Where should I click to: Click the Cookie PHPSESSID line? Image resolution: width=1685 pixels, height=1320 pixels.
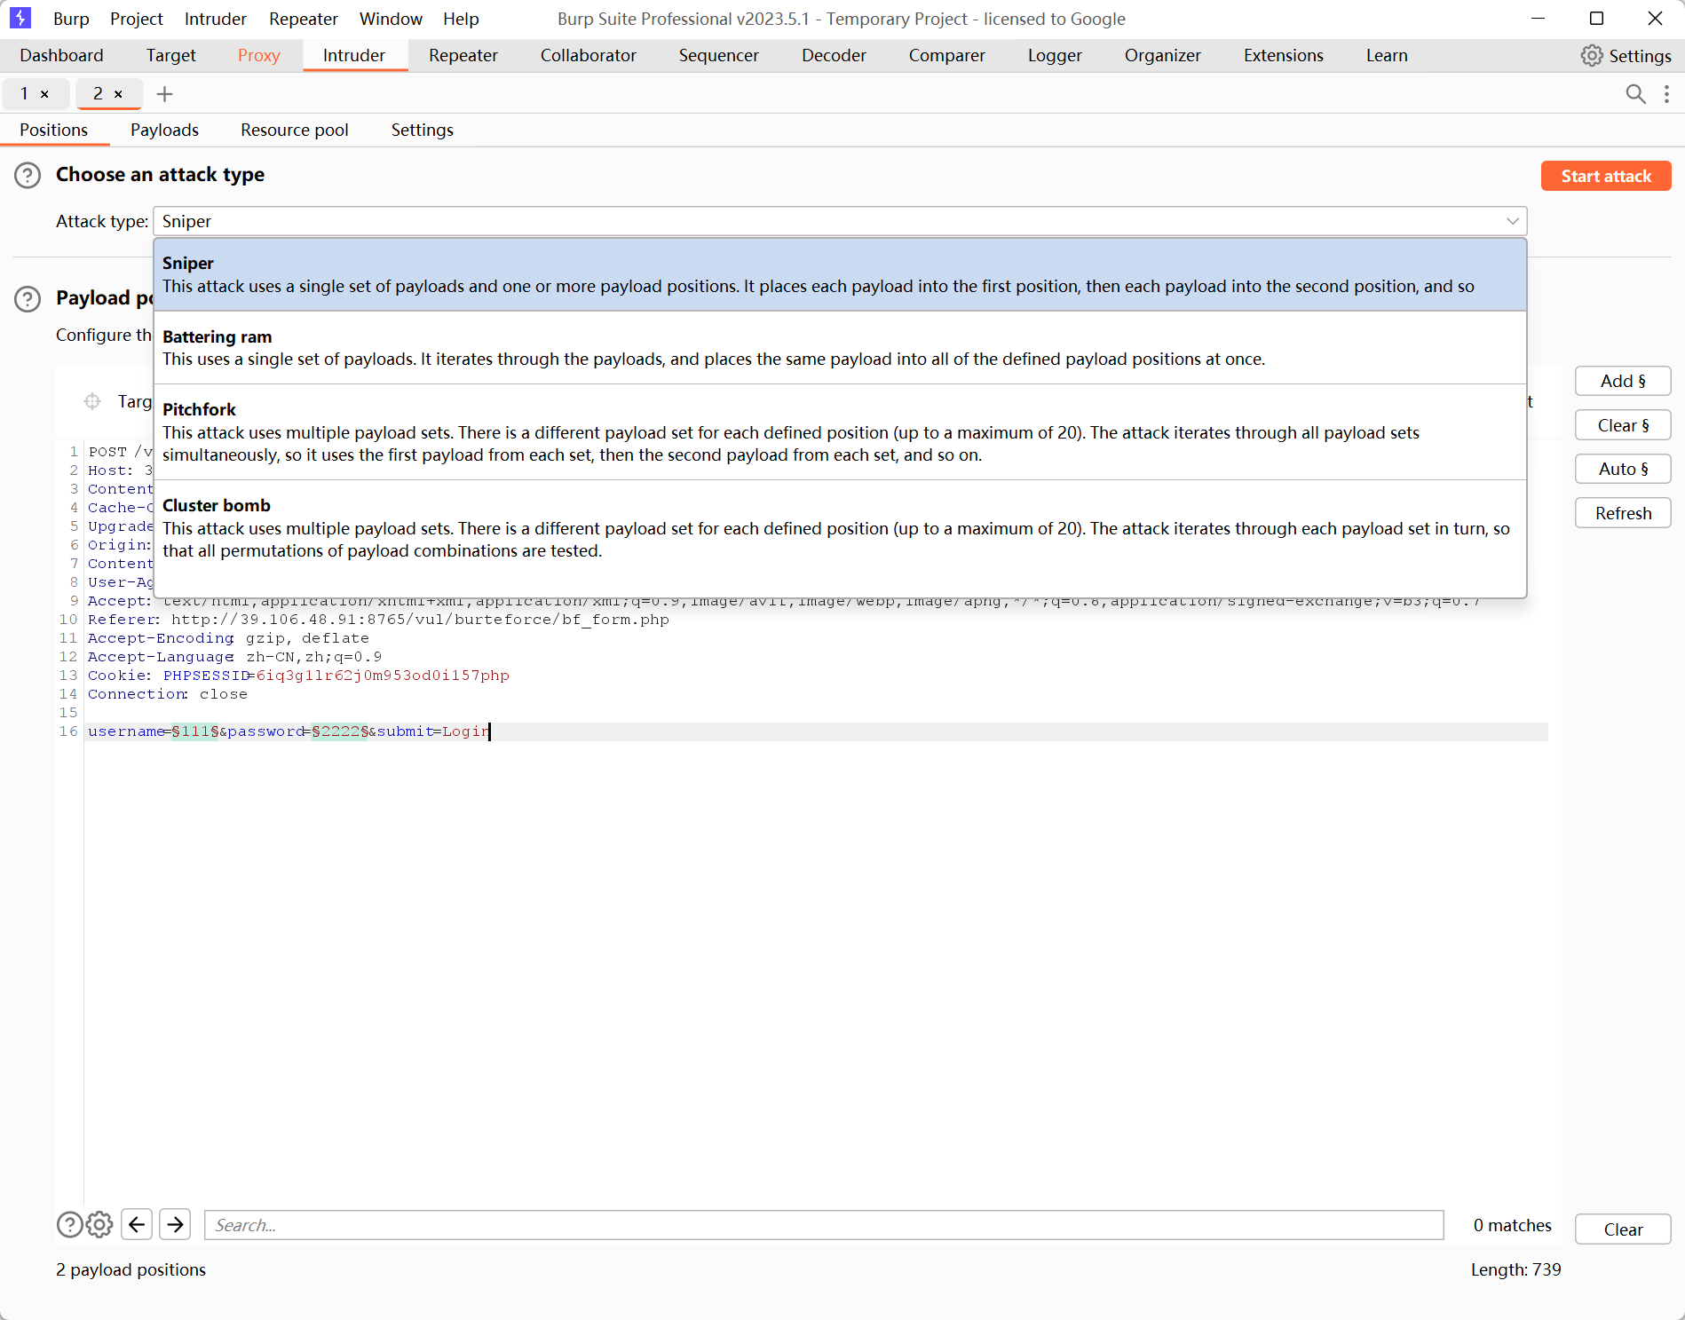298,676
